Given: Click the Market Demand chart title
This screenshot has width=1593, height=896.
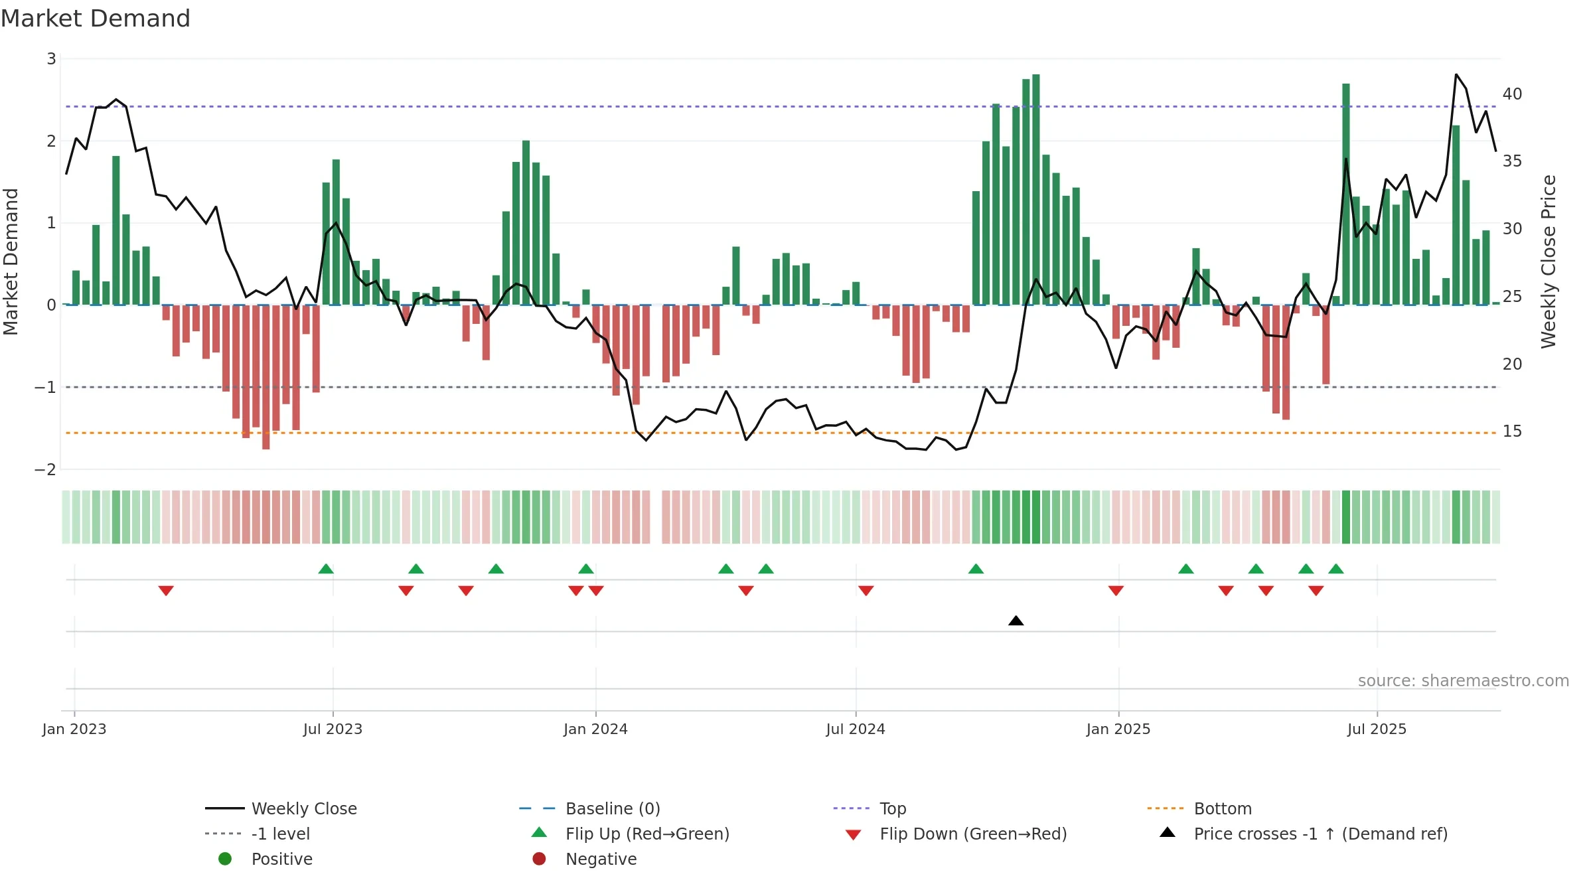Looking at the screenshot, I should click(x=96, y=19).
